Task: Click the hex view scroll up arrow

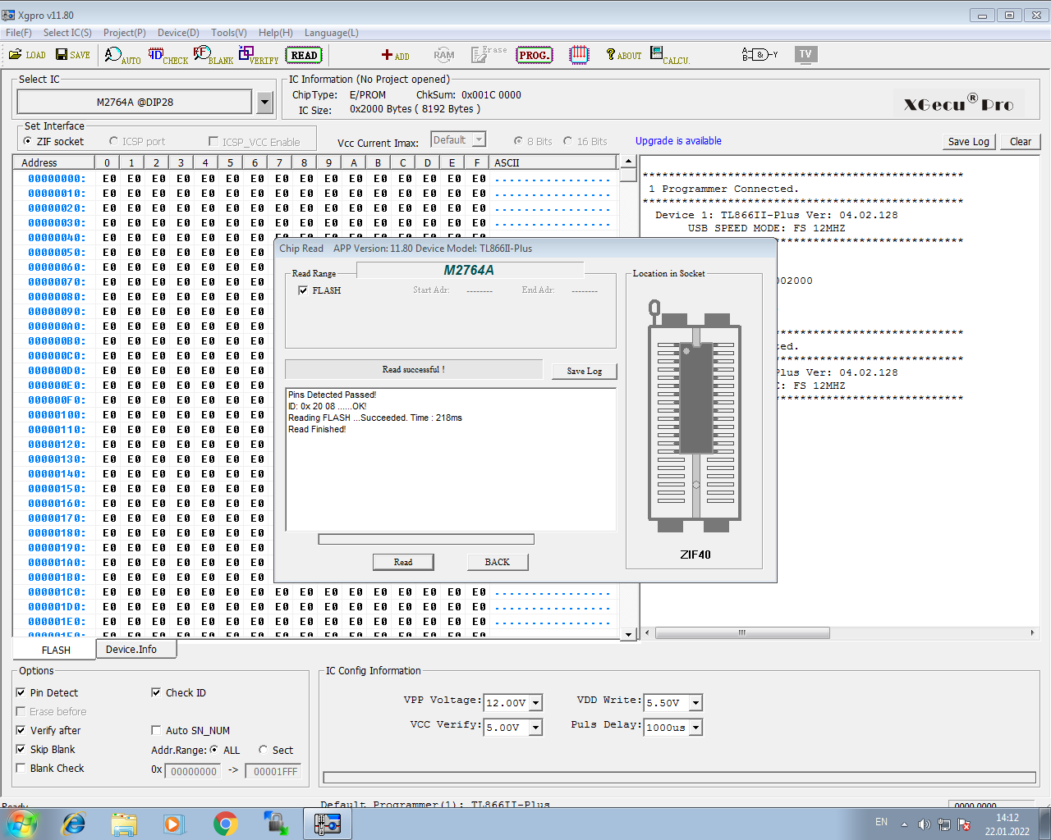Action: (x=629, y=162)
